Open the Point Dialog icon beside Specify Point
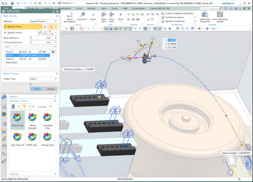This screenshot has height=182, width=253. point(45,27)
